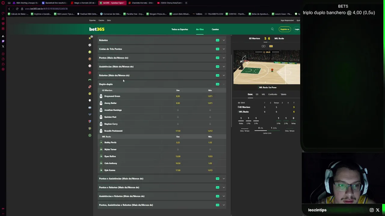Click the bet365 logo
385x216 pixels.
click(x=97, y=29)
